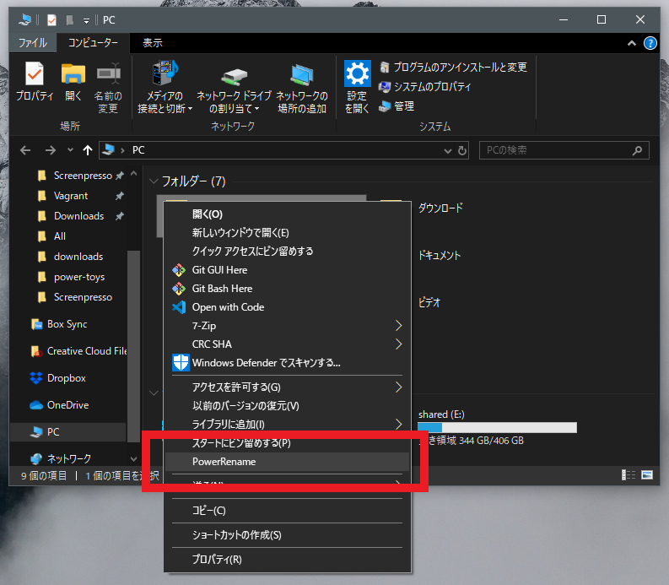
Task: Choose プロパティ(R) from context menu
Action: [287, 560]
